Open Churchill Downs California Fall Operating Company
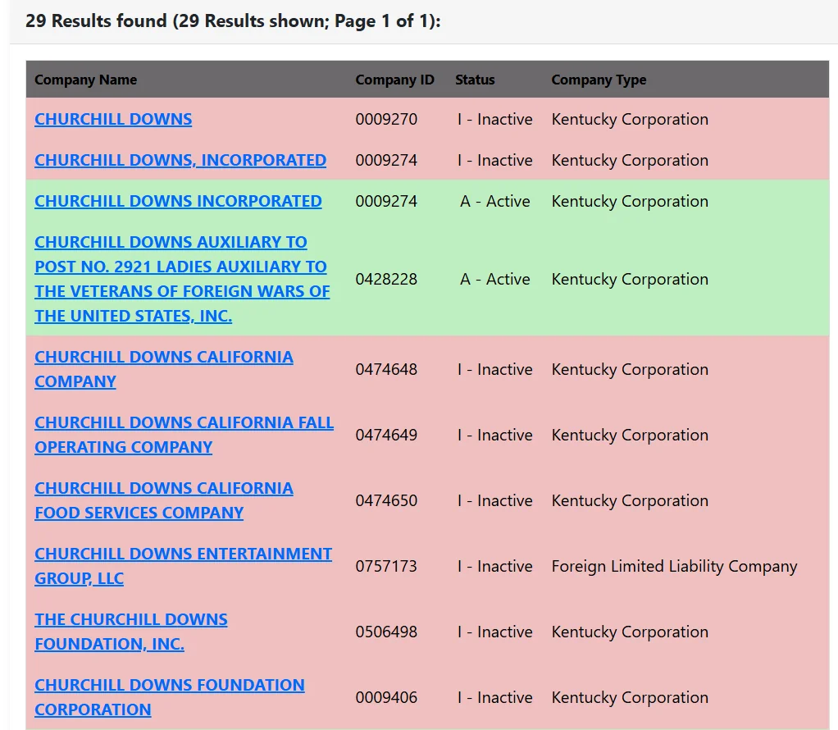838x730 pixels. tap(184, 435)
